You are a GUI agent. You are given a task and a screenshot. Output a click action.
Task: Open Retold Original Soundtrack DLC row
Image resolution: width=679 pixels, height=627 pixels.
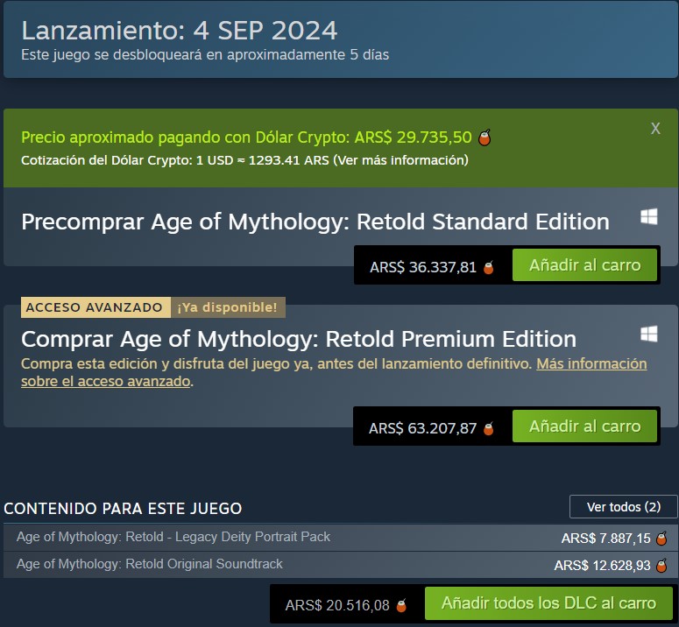(x=150, y=564)
